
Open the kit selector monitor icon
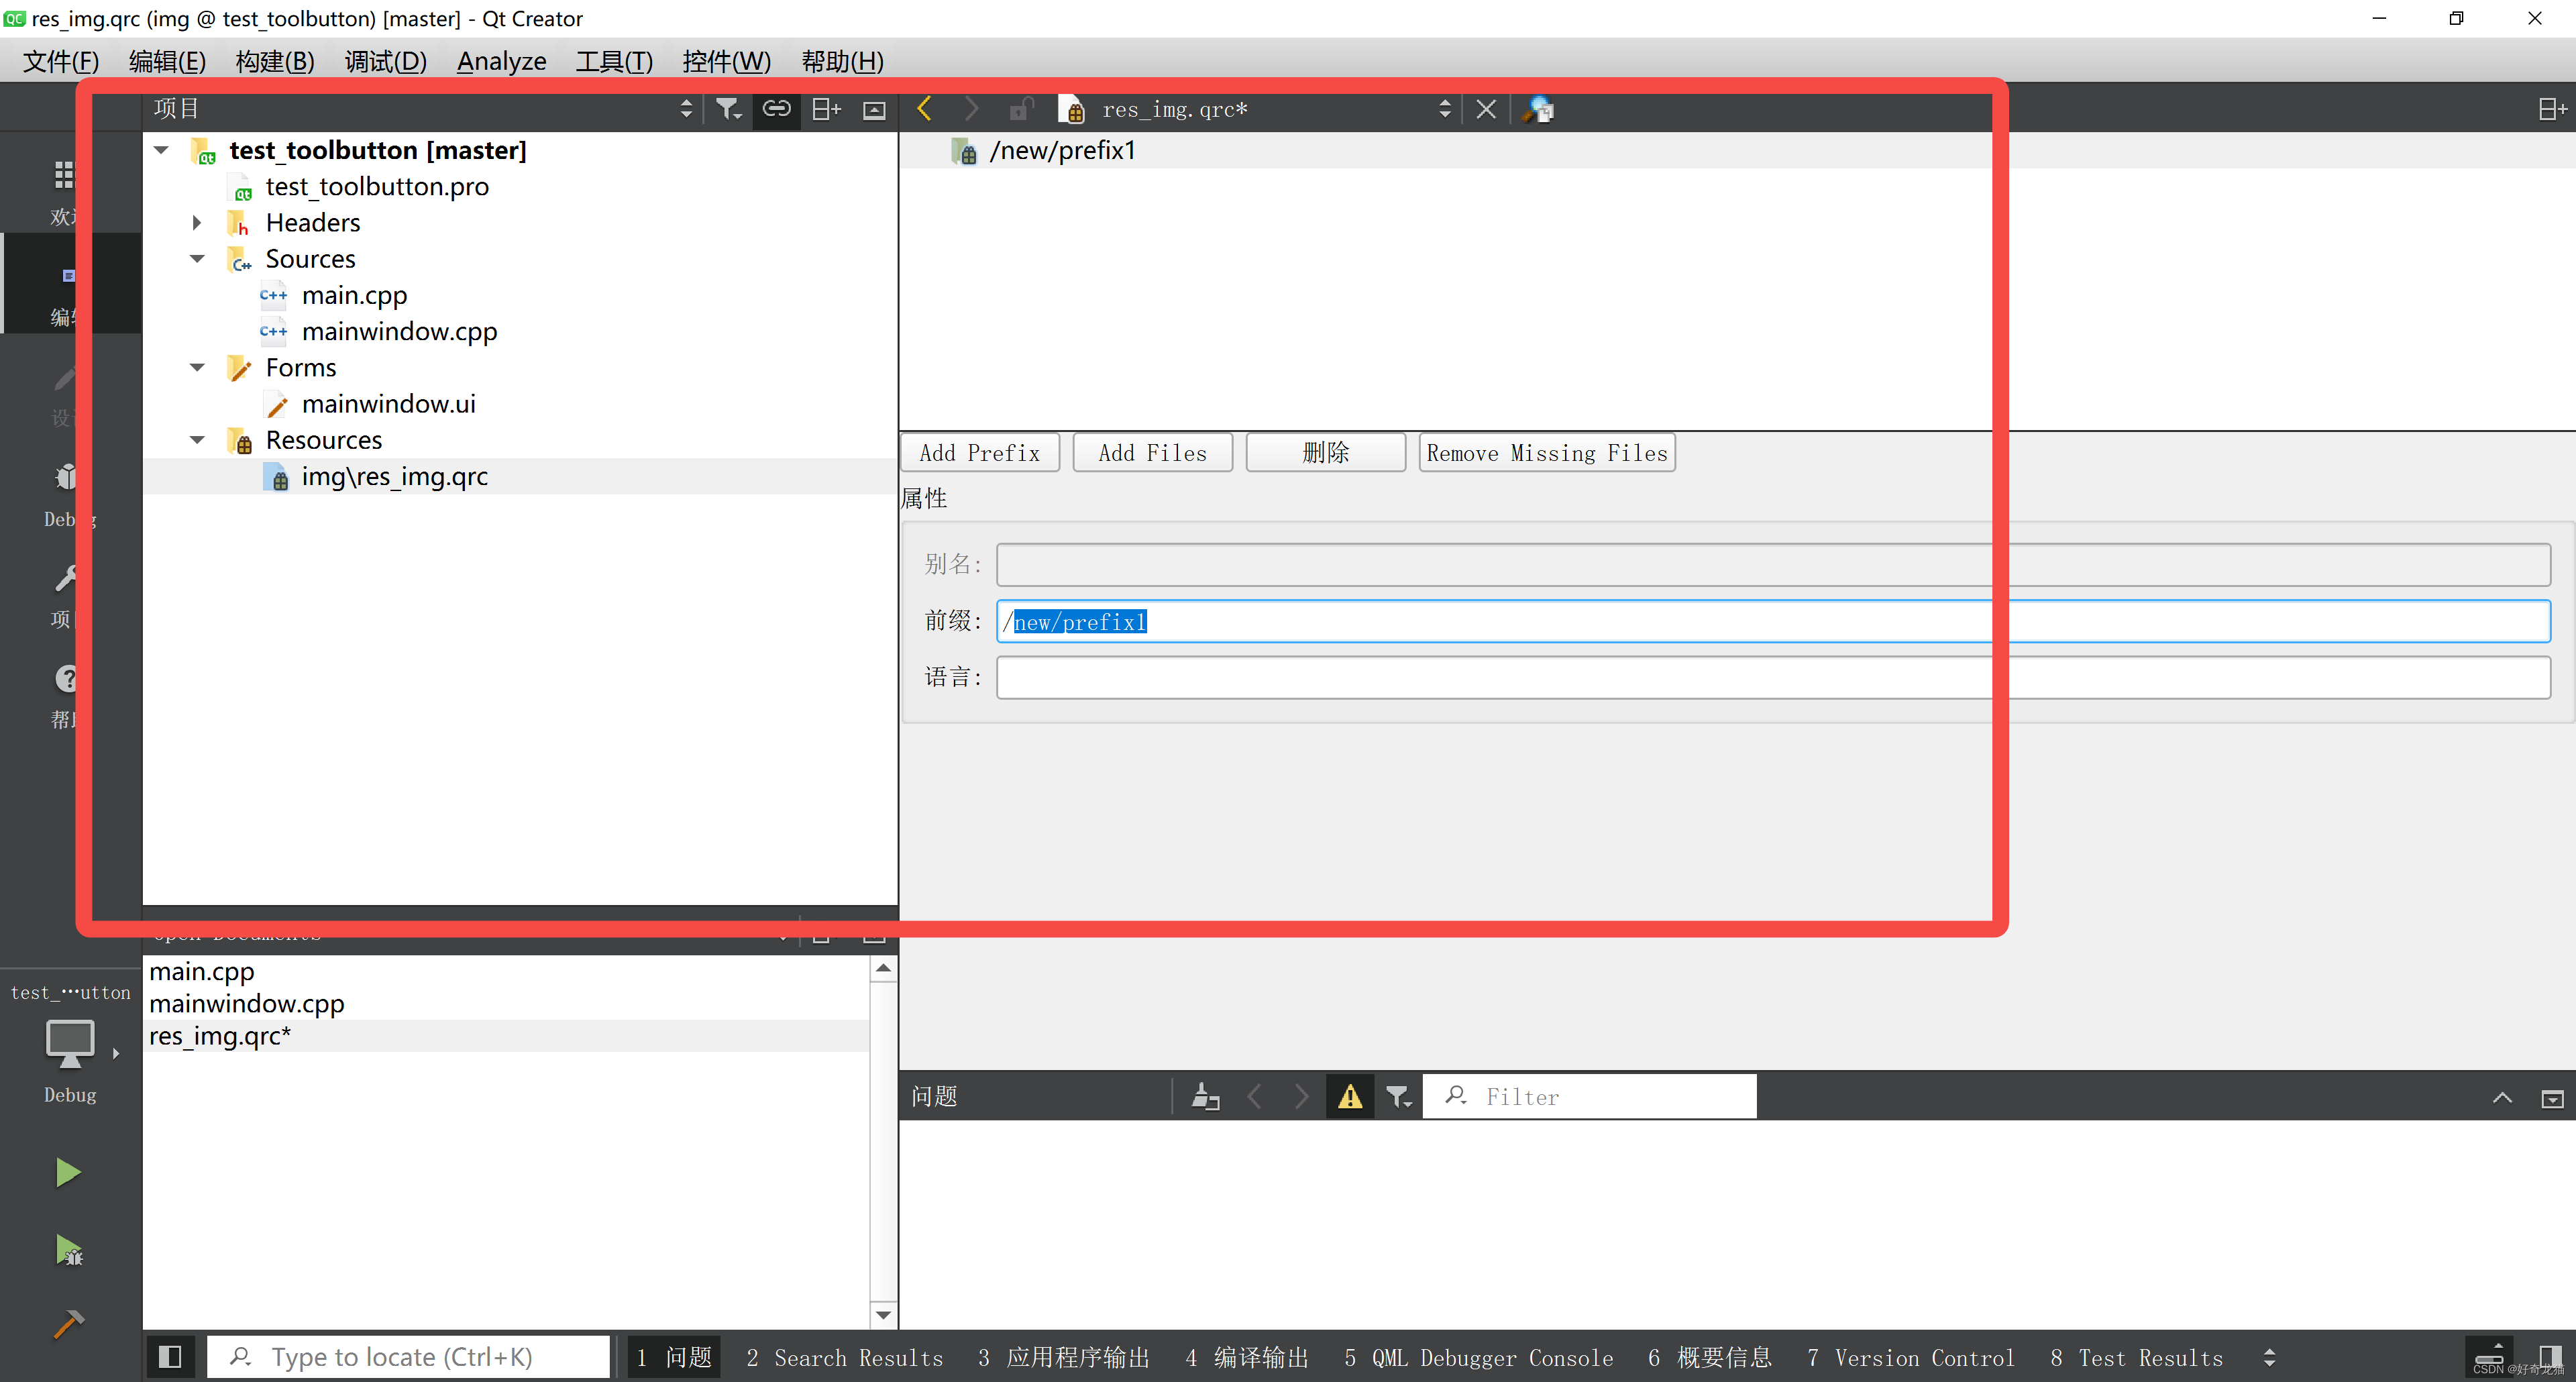(70, 1044)
